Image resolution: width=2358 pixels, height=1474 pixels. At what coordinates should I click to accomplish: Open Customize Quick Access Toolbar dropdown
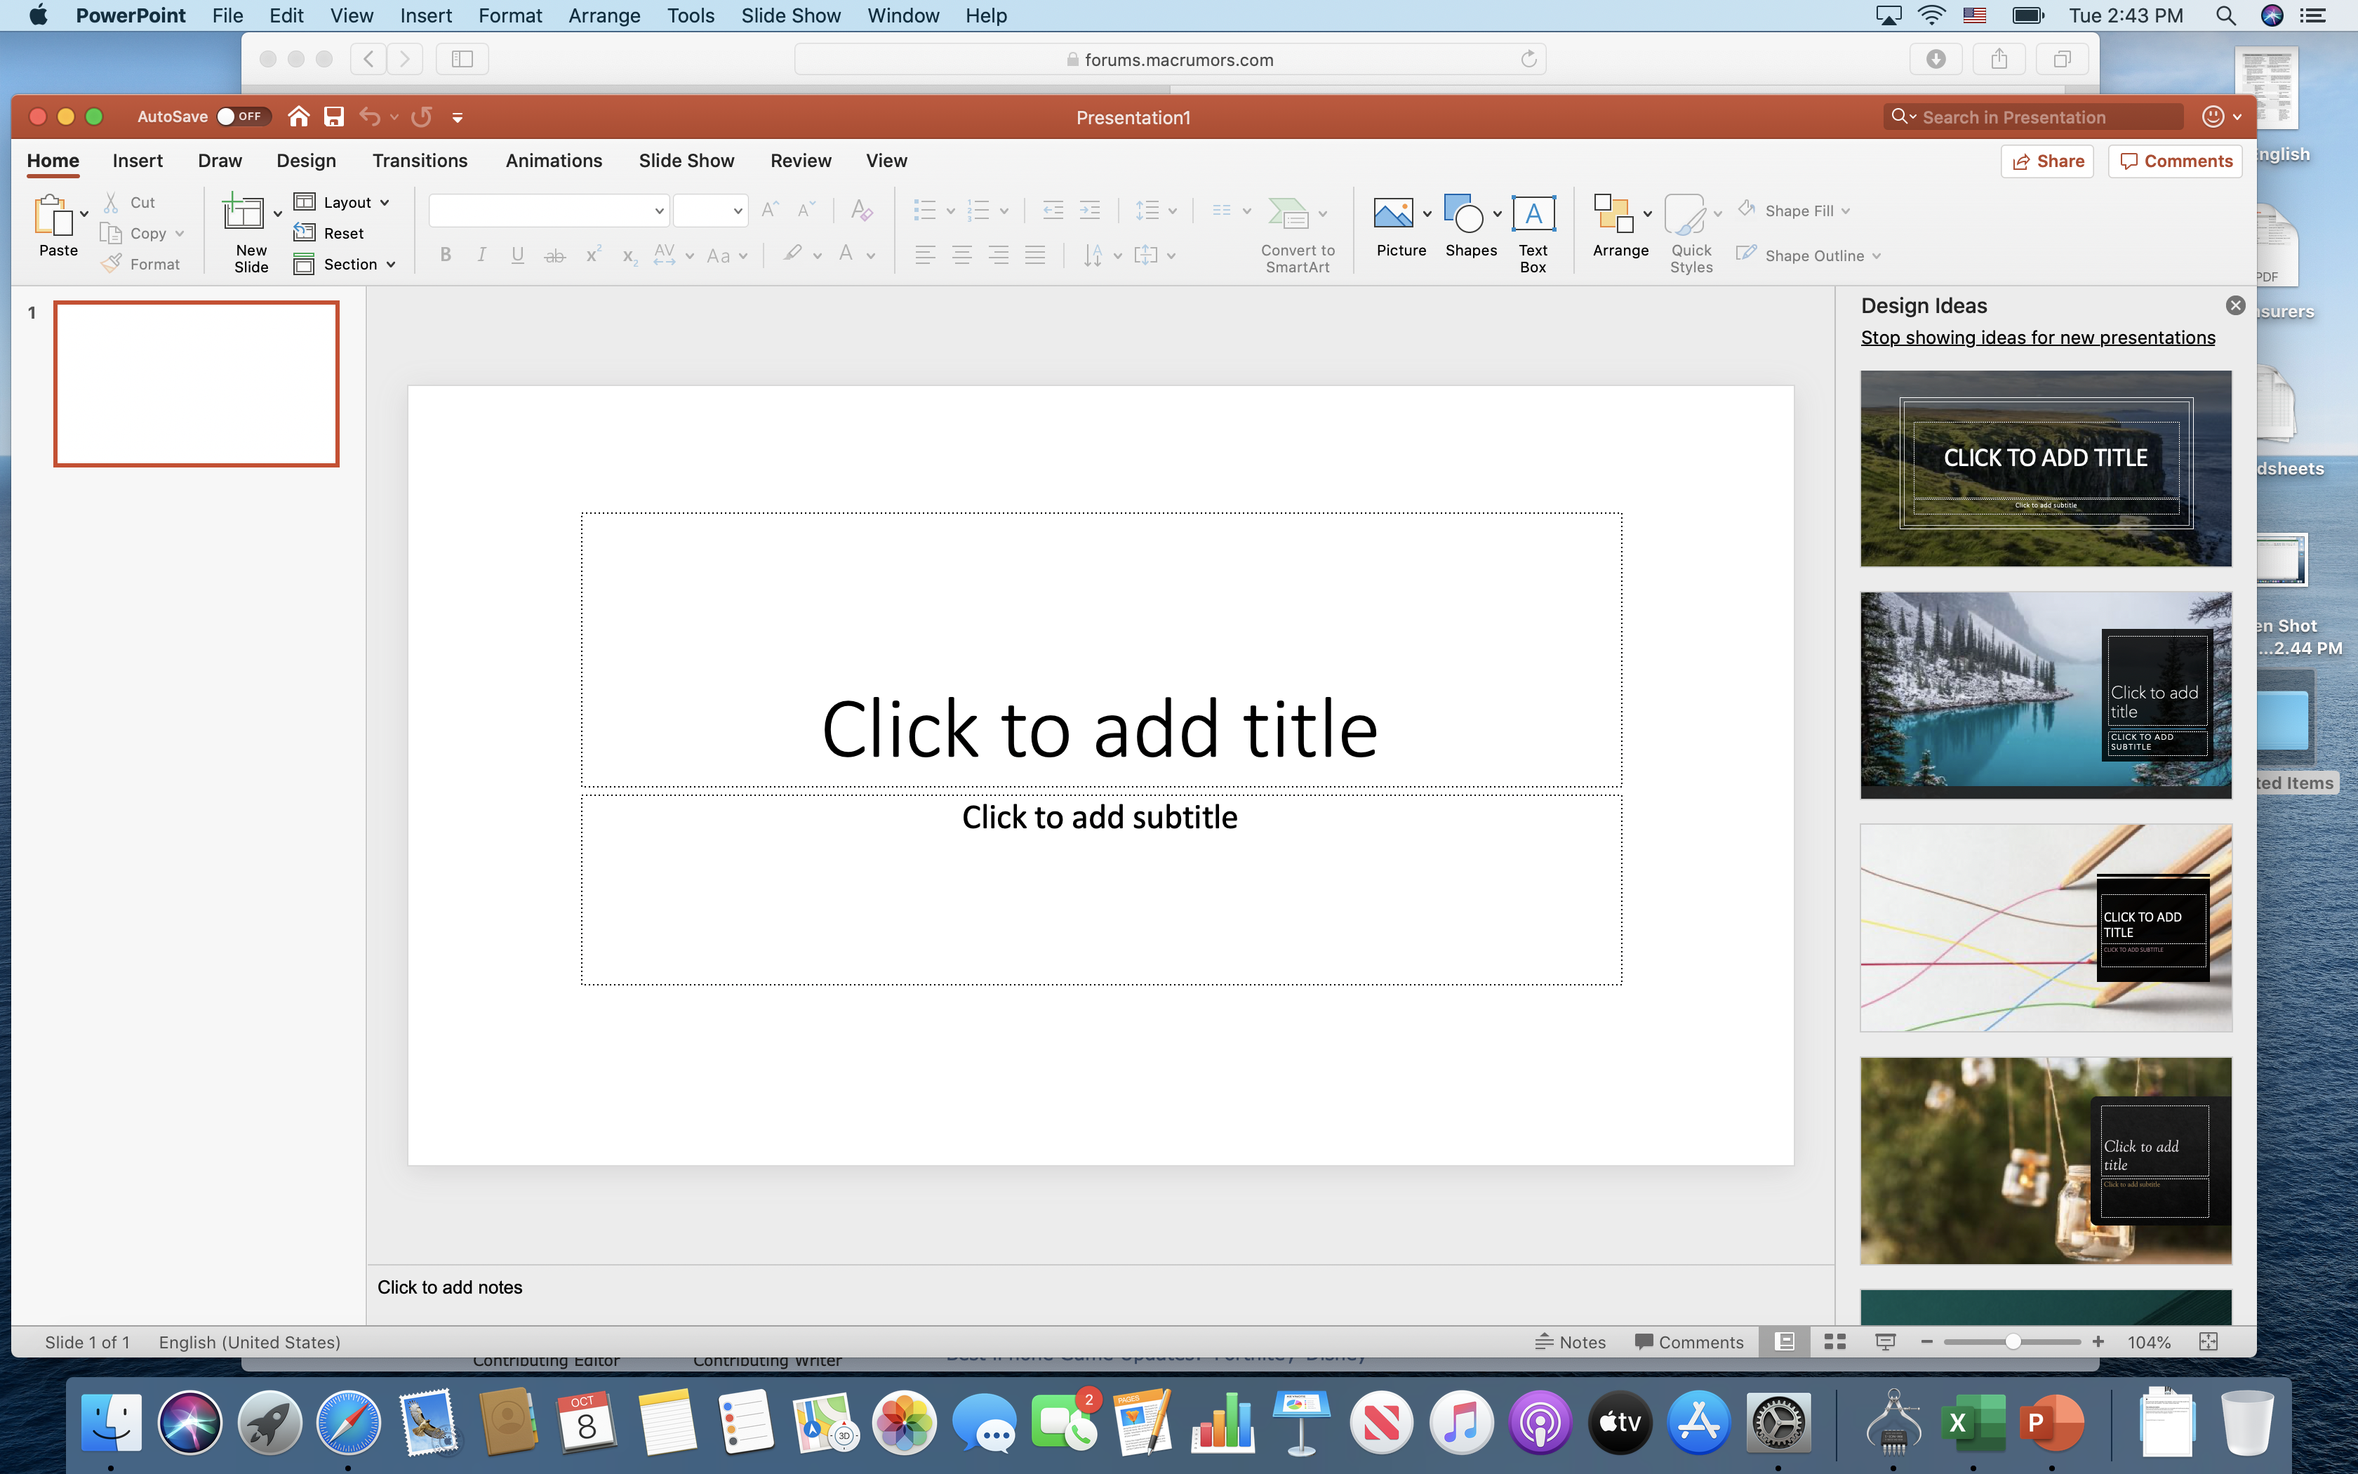[457, 118]
